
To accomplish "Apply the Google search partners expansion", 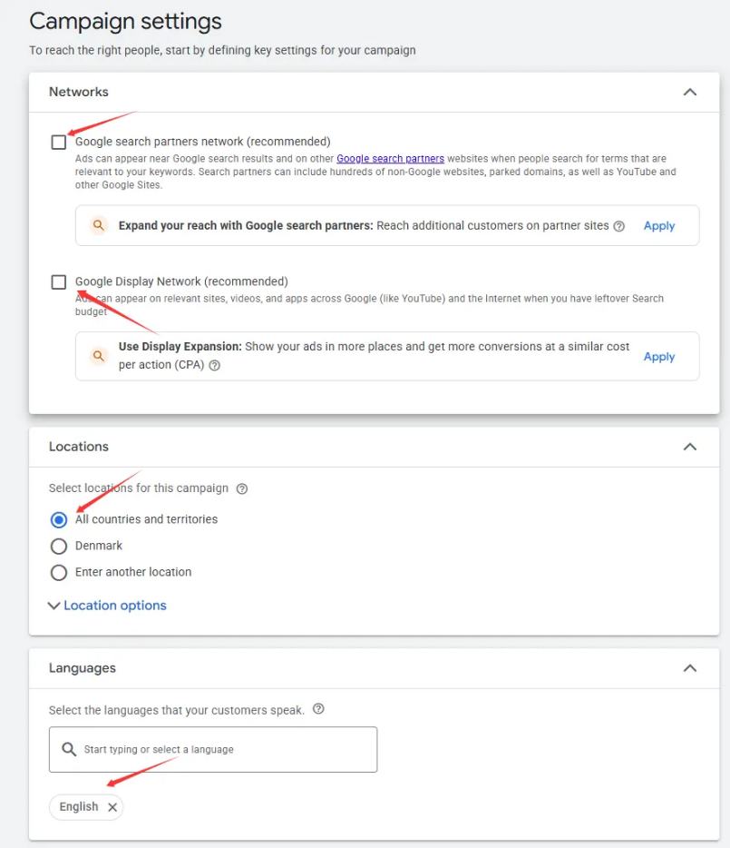I will 659,225.
